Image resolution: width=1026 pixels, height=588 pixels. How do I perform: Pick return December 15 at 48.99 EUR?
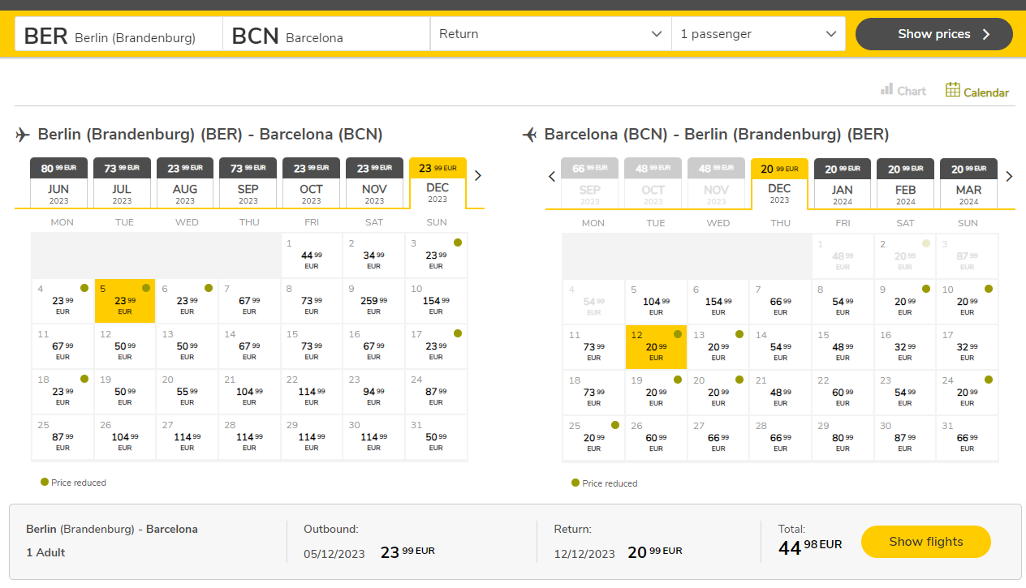(x=843, y=347)
